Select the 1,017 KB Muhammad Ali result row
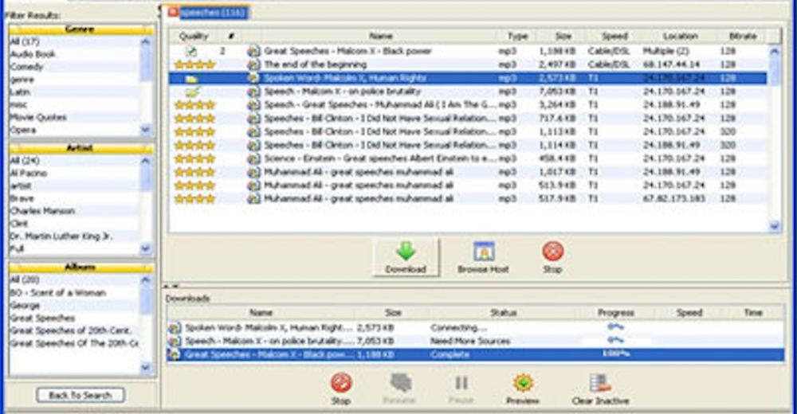 (x=468, y=172)
